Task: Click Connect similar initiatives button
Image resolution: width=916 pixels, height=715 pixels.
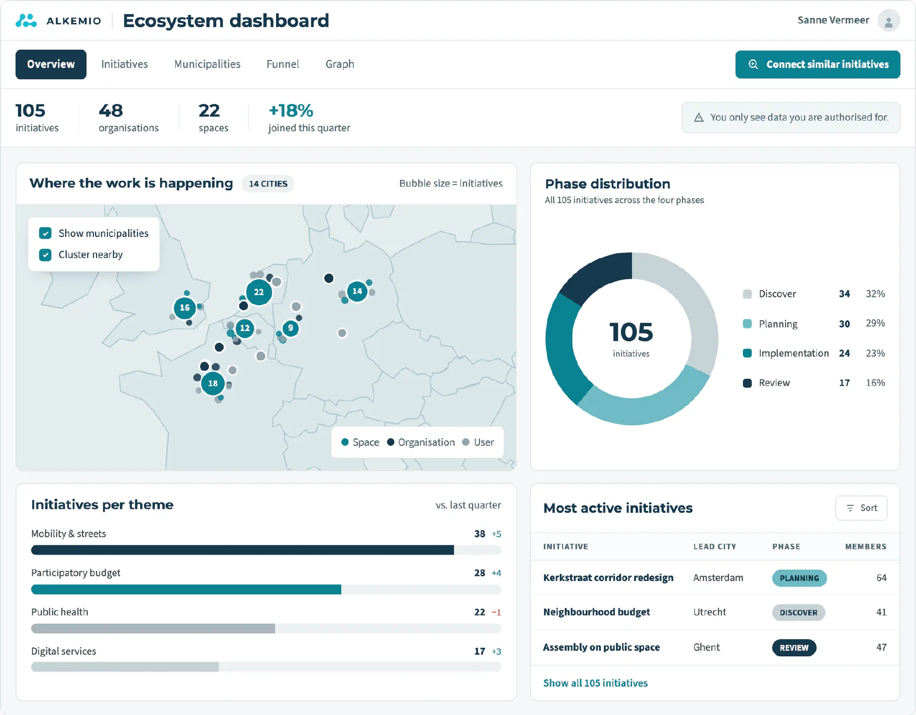Action: 818,64
